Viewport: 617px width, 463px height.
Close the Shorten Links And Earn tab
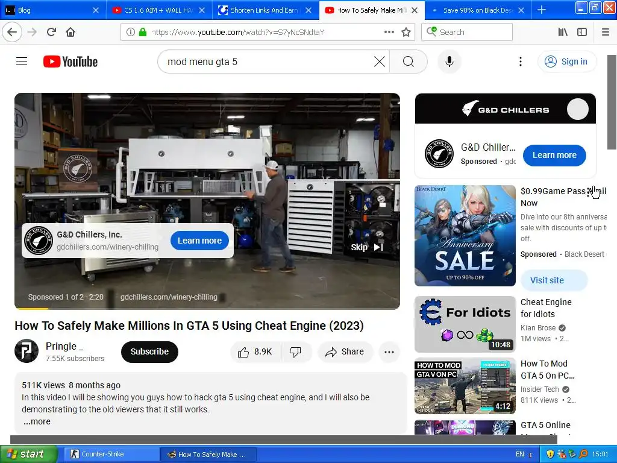[x=308, y=10]
